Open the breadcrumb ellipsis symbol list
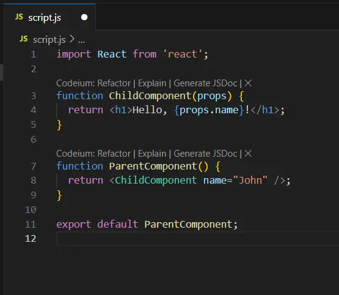 (x=81, y=40)
